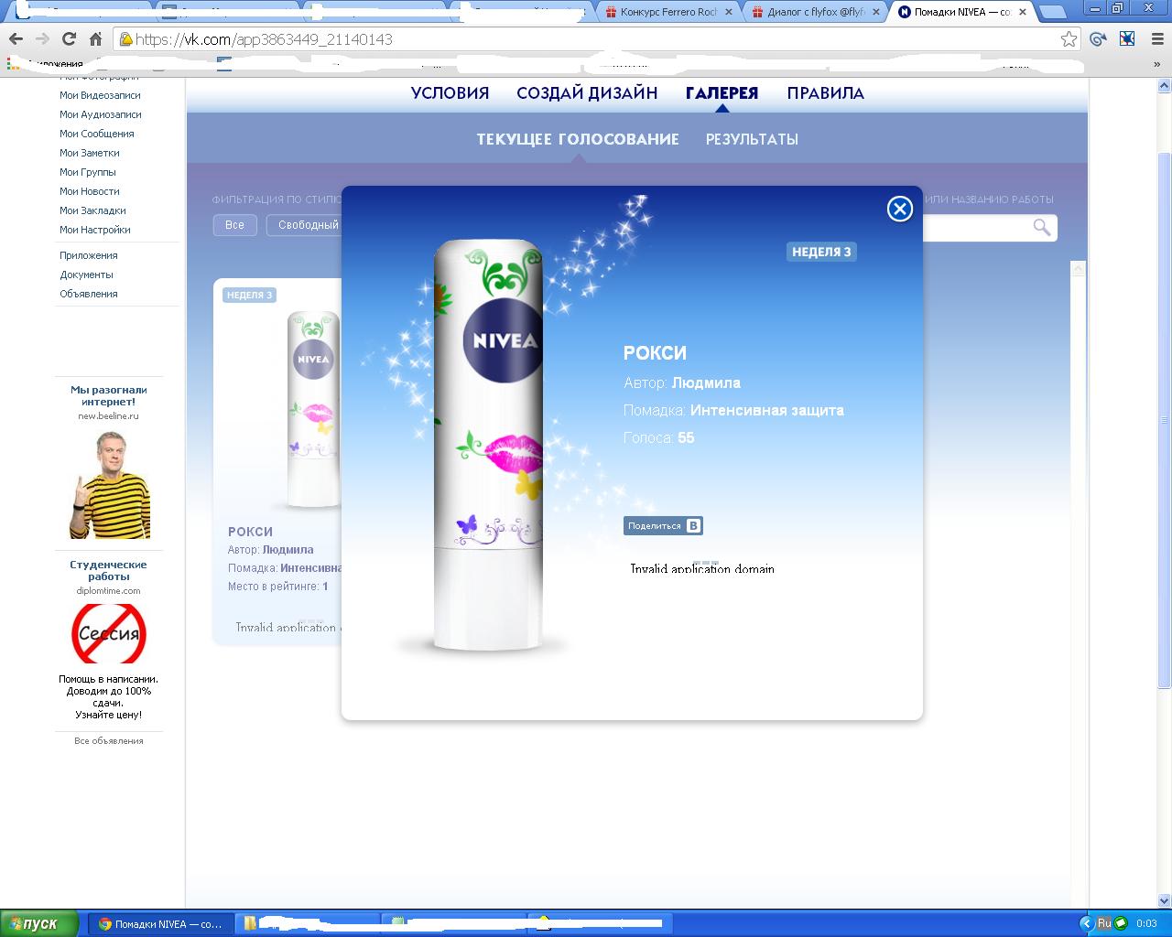Click the Сессия ad image
The height and width of the screenshot is (937, 1172).
pyautogui.click(x=109, y=633)
